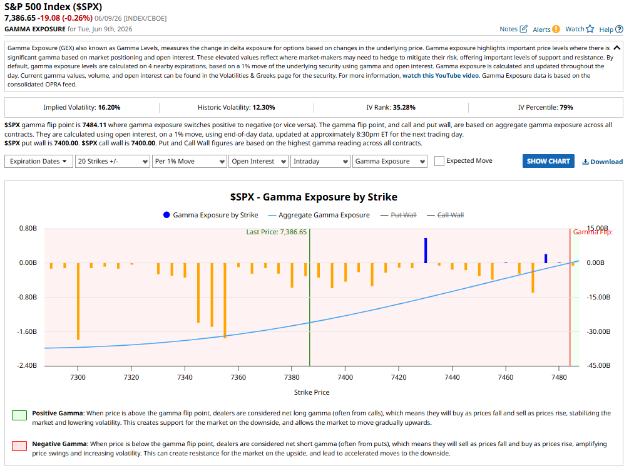This screenshot has width=629, height=473.
Task: Click the blue Gamma Exposure by Strike legend dot
Action: click(x=166, y=215)
